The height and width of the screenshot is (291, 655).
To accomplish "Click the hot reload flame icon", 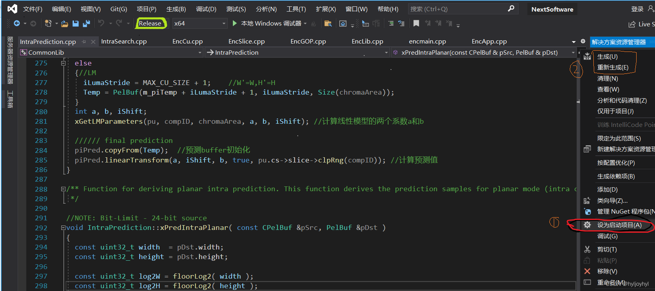I will click(314, 24).
